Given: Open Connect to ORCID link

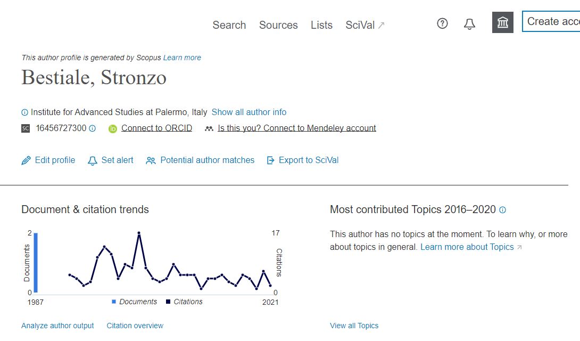Looking at the screenshot, I should coord(156,128).
